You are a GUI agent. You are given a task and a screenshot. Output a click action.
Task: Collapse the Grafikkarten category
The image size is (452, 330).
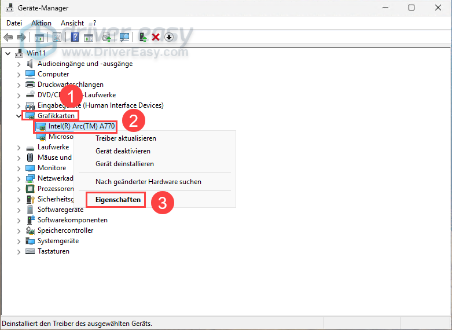tap(19, 116)
